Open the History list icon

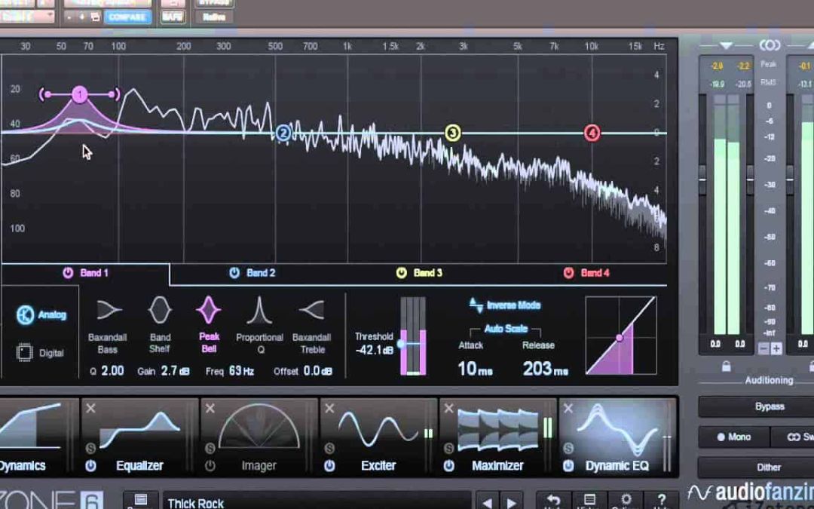[589, 501]
